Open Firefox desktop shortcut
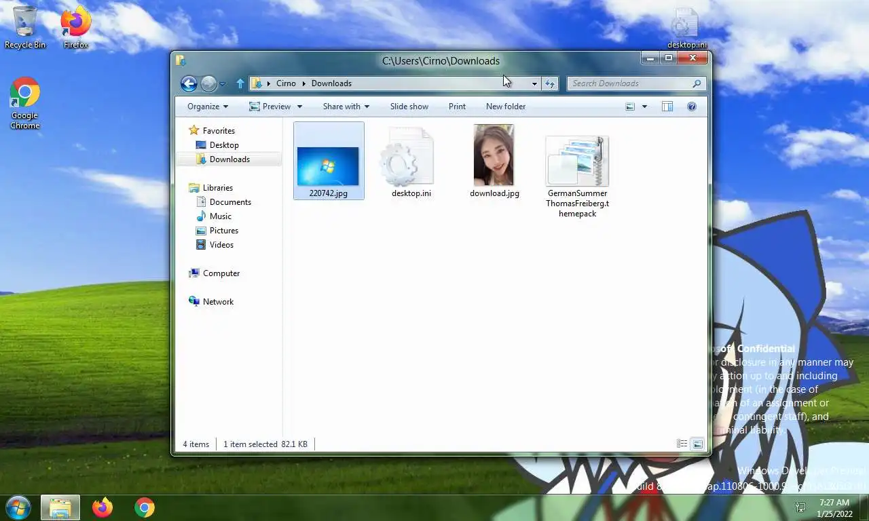This screenshot has width=869, height=521. pyautogui.click(x=76, y=28)
